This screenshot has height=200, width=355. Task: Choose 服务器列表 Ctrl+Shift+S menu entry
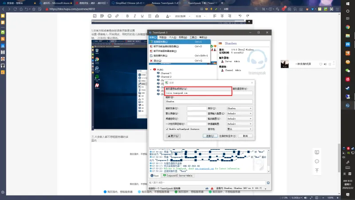click(x=180, y=56)
